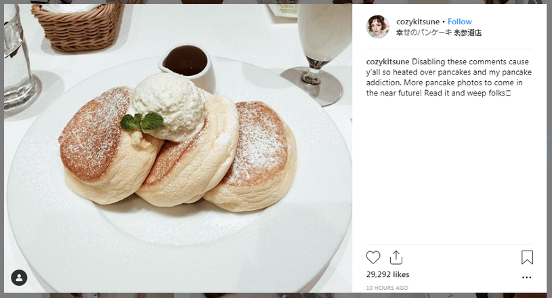552x298 pixels.
Task: Click the blue outline at the right screen edge
Action: point(549,148)
